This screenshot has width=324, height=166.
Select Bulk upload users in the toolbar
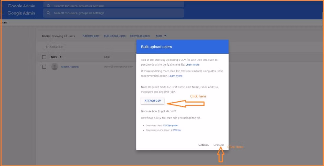click(115, 36)
